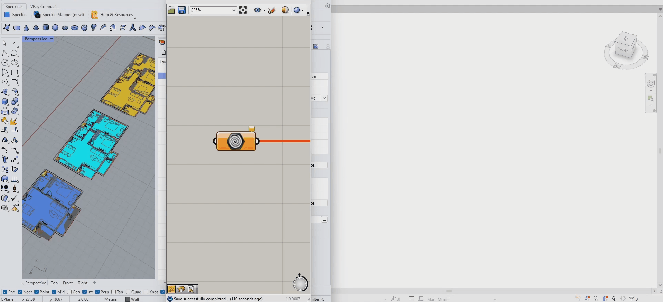
Task: Enable the Cen object snap
Action: pos(69,292)
